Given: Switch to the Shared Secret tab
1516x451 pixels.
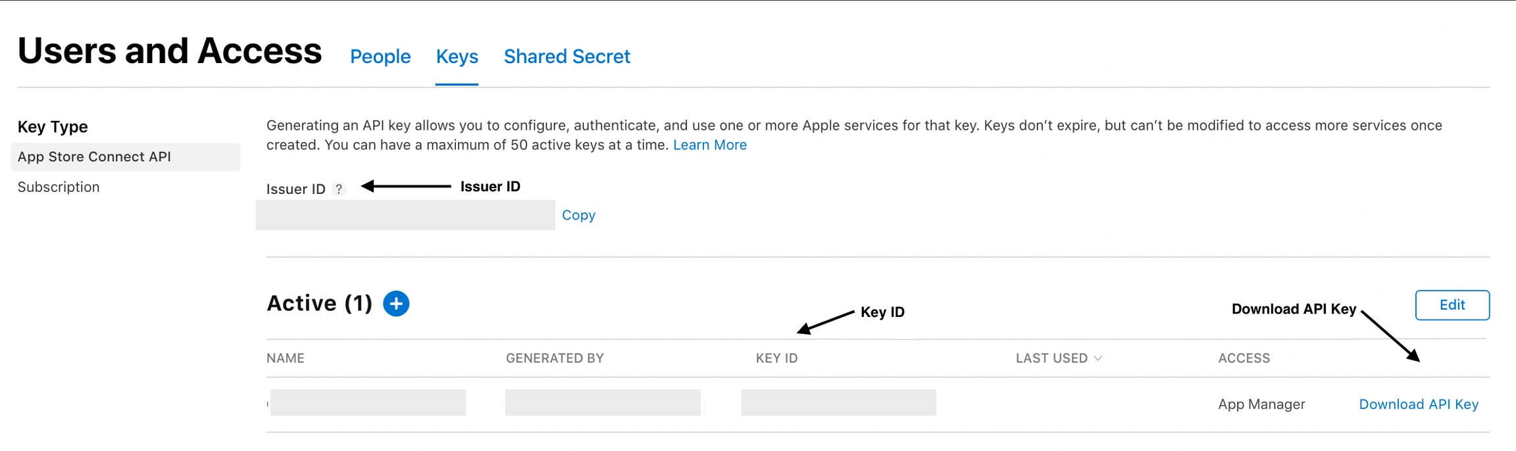Looking at the screenshot, I should pyautogui.click(x=567, y=57).
